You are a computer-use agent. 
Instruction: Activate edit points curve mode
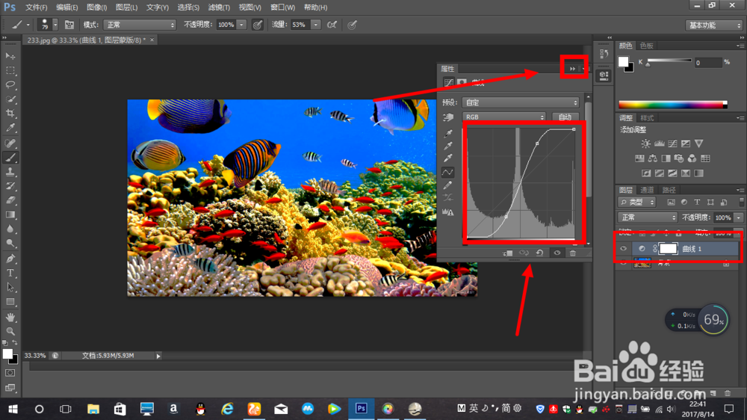[x=447, y=172]
